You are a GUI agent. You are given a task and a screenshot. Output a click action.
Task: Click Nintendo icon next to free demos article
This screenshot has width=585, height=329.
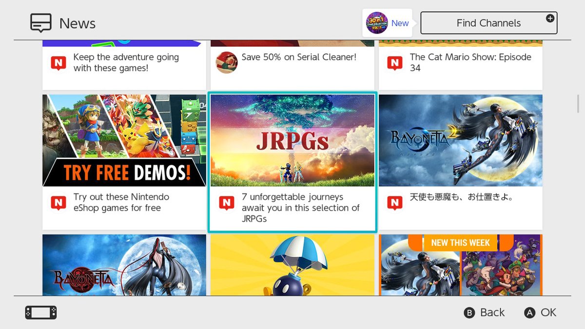[x=58, y=203]
